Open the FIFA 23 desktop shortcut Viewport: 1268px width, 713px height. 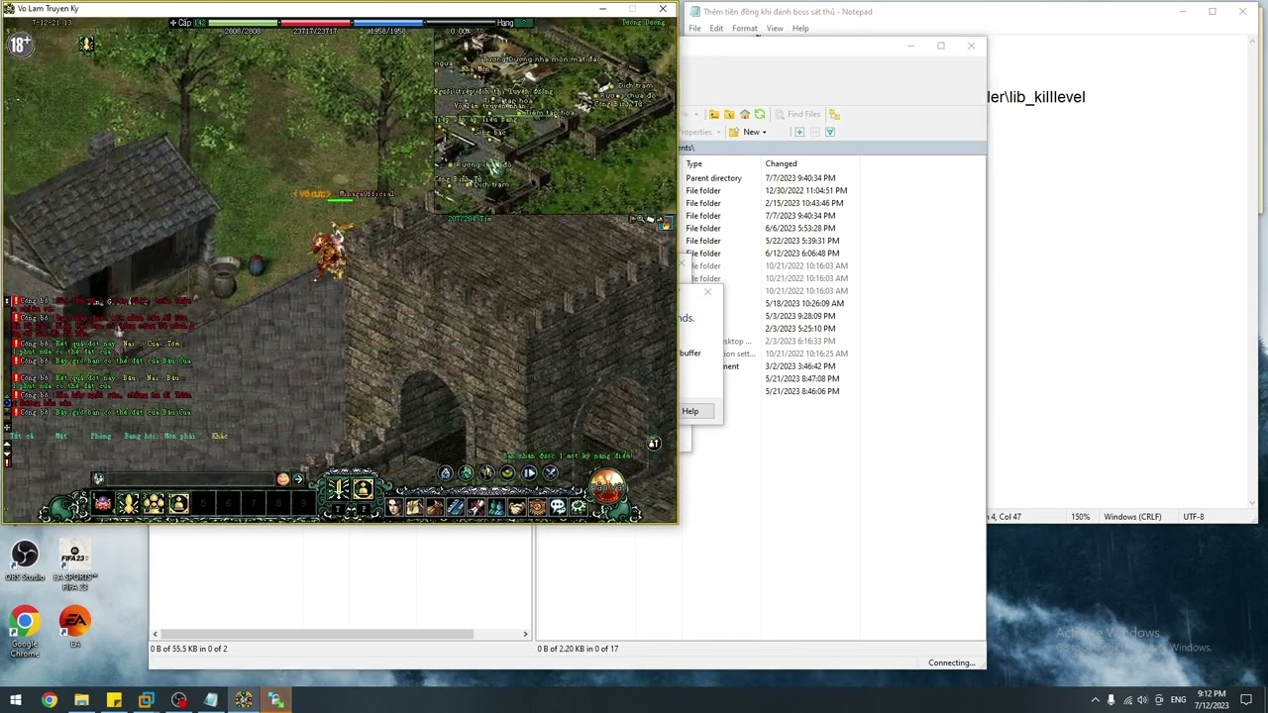tap(74, 564)
